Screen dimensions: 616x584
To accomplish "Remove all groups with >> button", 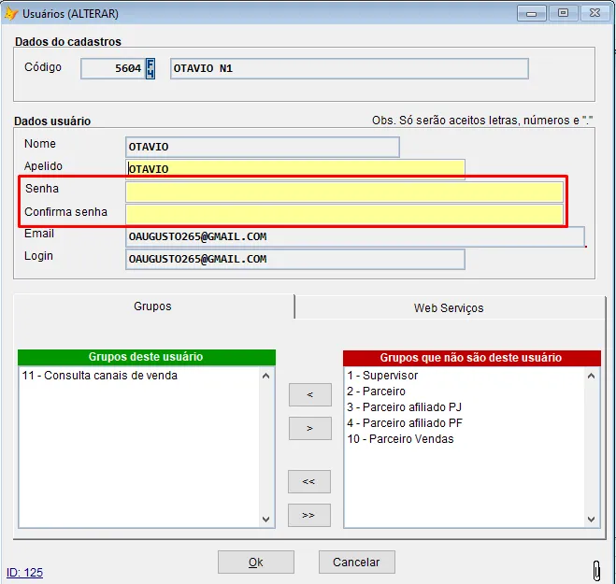I will pos(309,516).
